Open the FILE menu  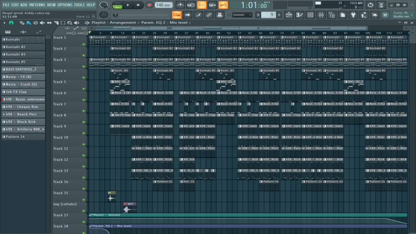[6, 5]
